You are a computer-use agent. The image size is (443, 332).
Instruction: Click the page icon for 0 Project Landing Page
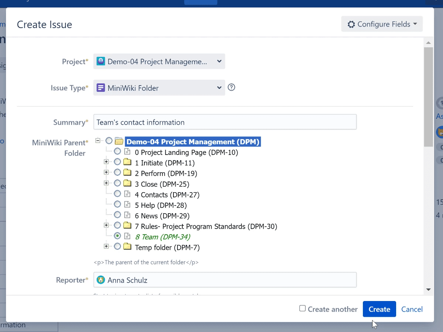[x=127, y=152]
